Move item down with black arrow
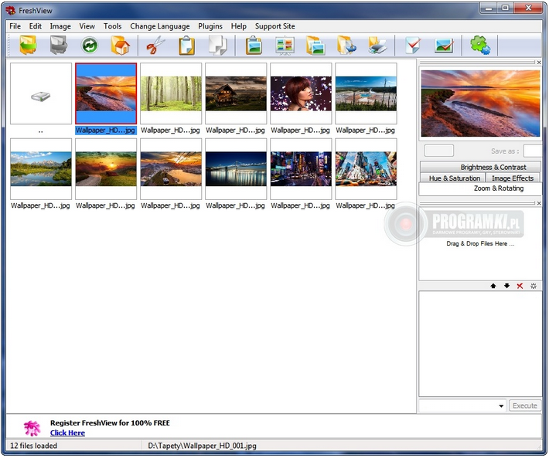This screenshot has height=458, width=549. [x=506, y=286]
